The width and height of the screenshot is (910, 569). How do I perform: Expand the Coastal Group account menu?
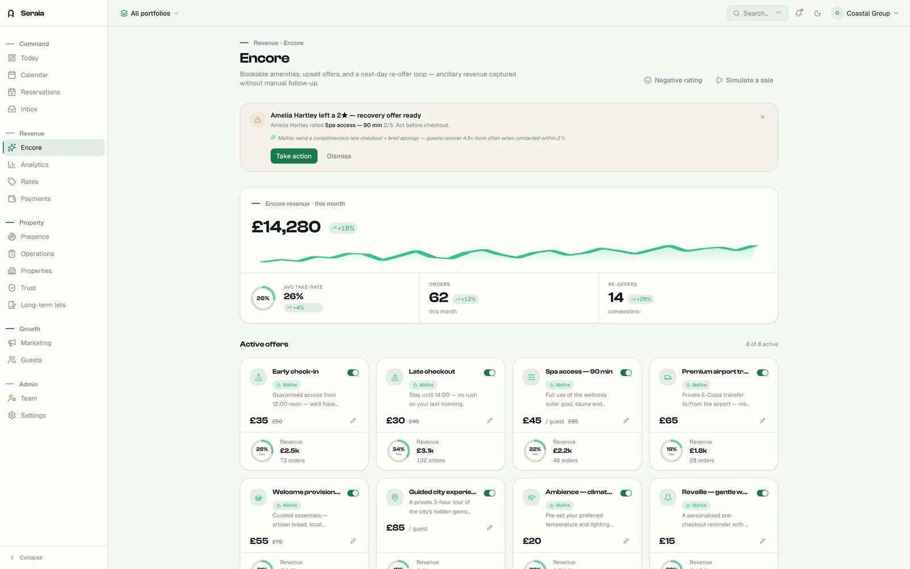[x=864, y=13]
